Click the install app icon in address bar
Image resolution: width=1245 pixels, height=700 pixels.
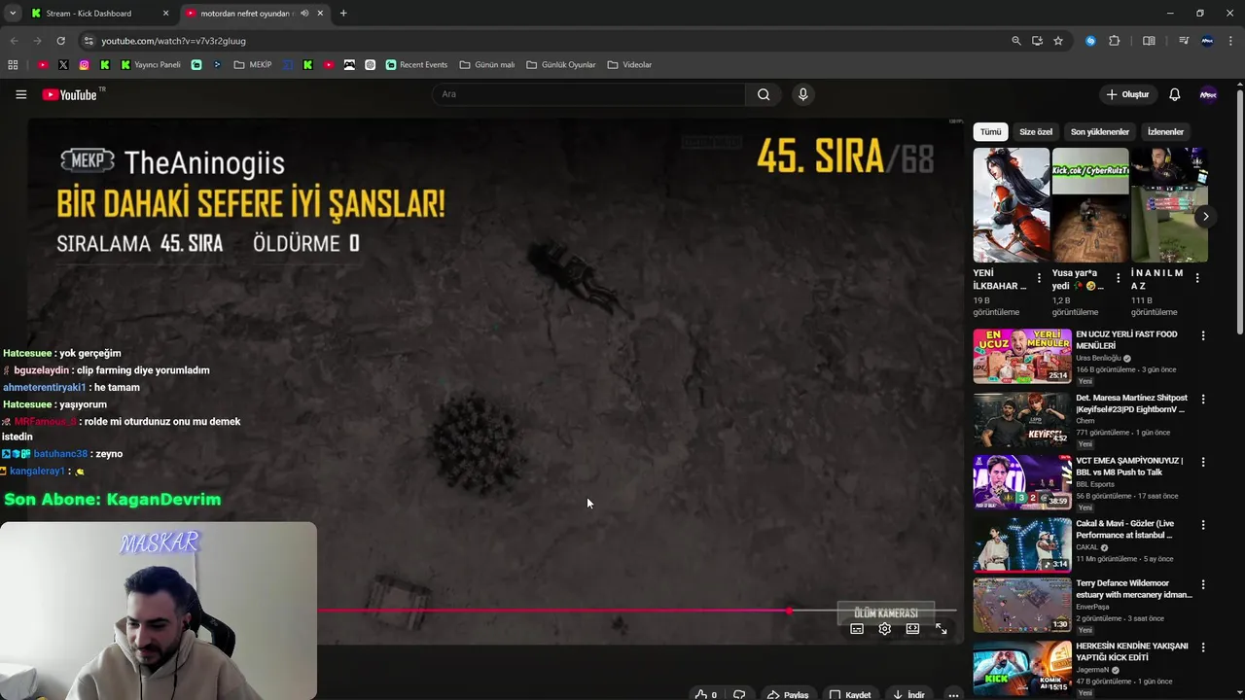pyautogui.click(x=1037, y=41)
